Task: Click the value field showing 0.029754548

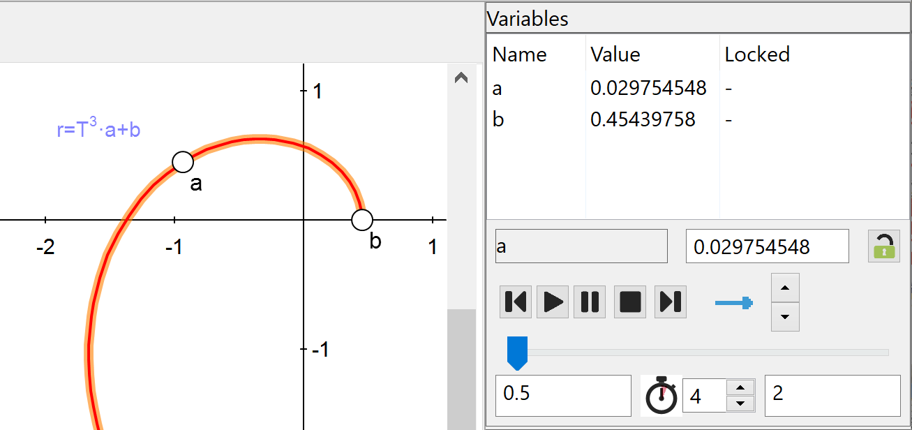Action: point(767,246)
